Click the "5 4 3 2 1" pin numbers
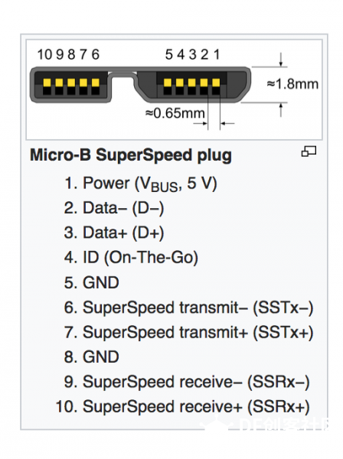The width and height of the screenshot is (343, 459). 192,54
